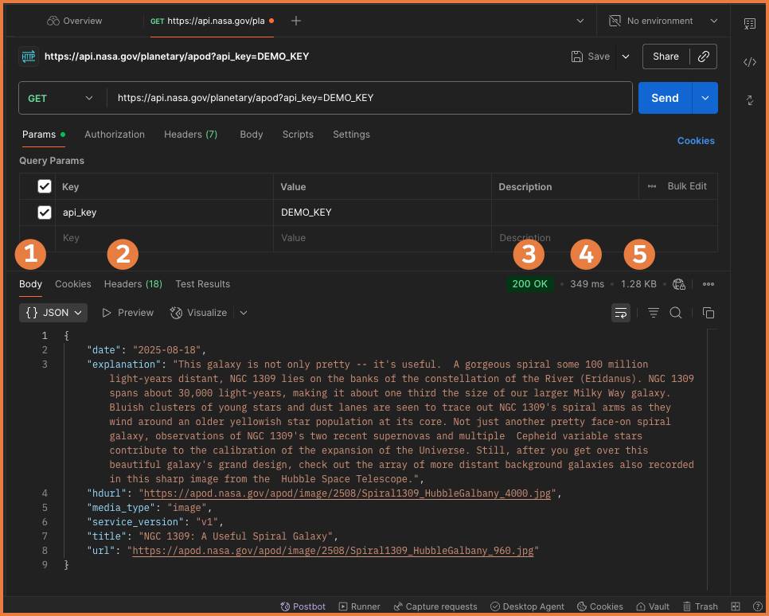Save the request
The image size is (769, 616).
[591, 57]
